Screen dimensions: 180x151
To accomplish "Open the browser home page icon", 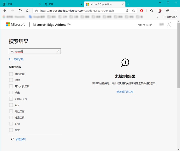I will [28, 11].
